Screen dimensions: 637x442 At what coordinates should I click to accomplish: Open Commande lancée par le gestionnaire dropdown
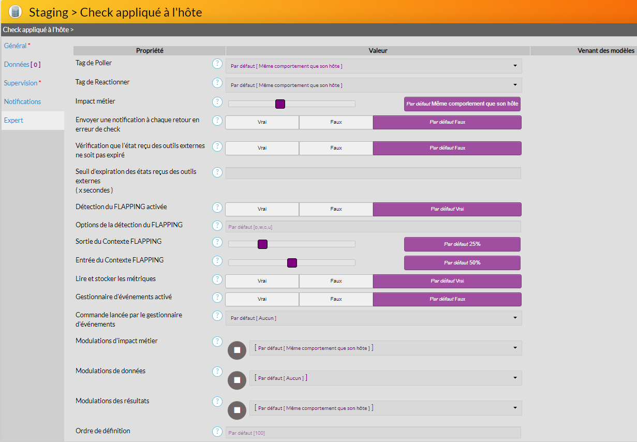[x=374, y=318]
